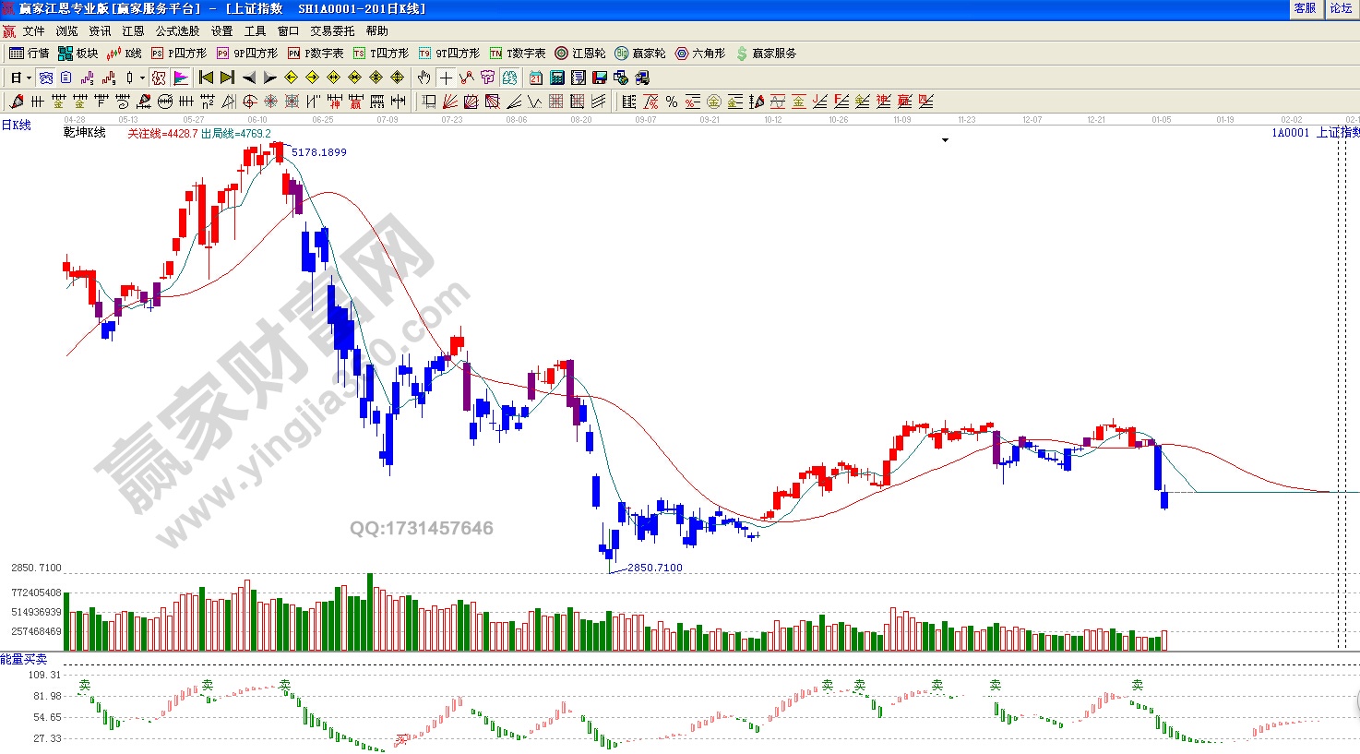Viewport: 1360px width, 754px height.
Task: Toggle the pink flag chart button
Action: click(181, 78)
